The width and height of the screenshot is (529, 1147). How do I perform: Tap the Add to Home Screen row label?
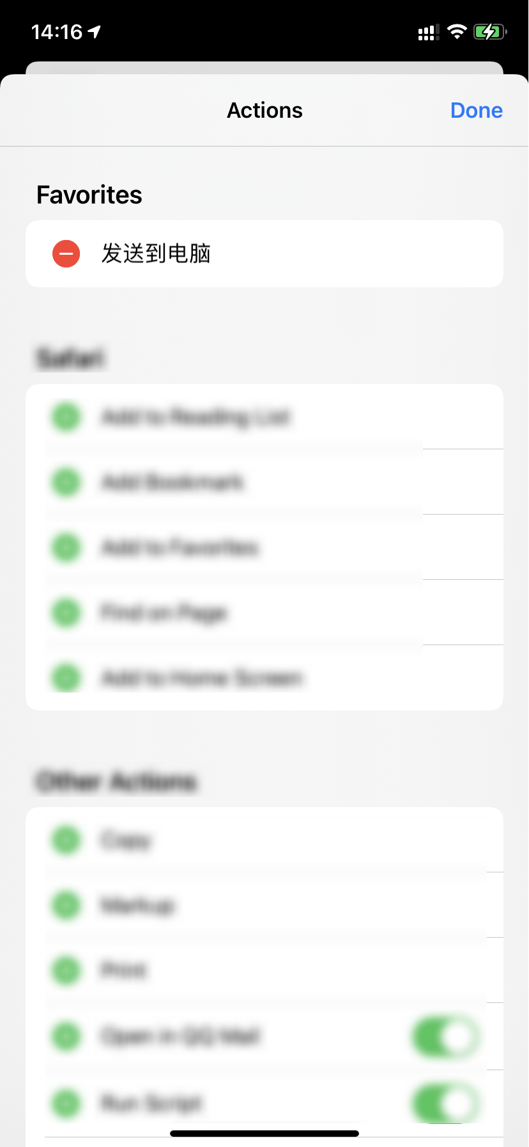(202, 678)
